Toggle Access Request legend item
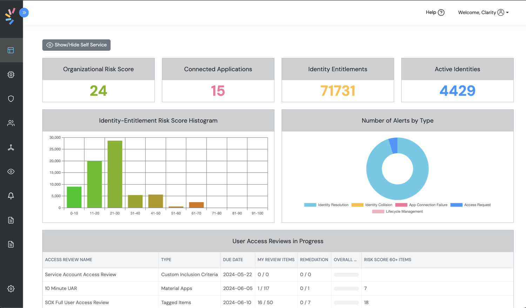The image size is (526, 308). pyautogui.click(x=471, y=205)
